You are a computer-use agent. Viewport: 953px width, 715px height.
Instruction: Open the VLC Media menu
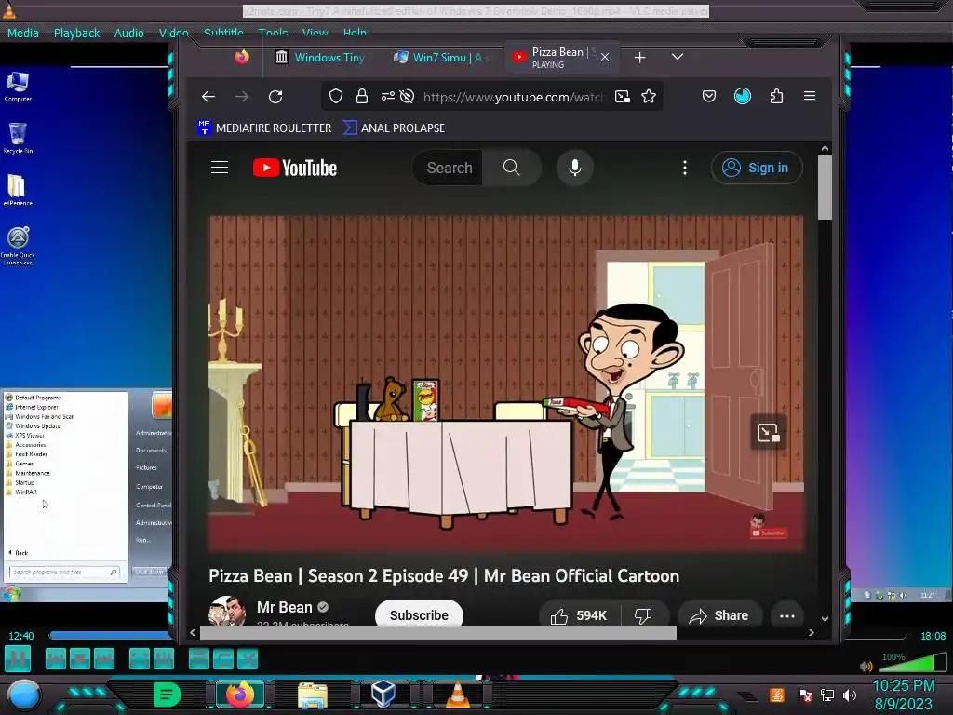pos(23,33)
